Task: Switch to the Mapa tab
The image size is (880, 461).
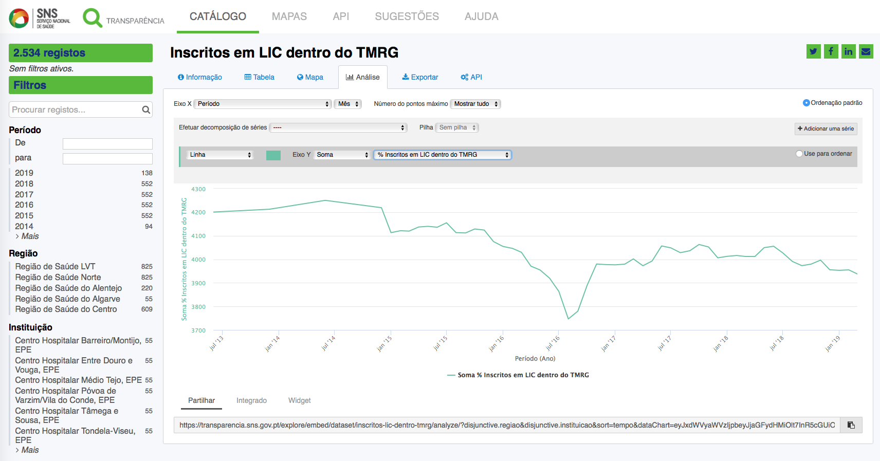Action: (x=310, y=77)
